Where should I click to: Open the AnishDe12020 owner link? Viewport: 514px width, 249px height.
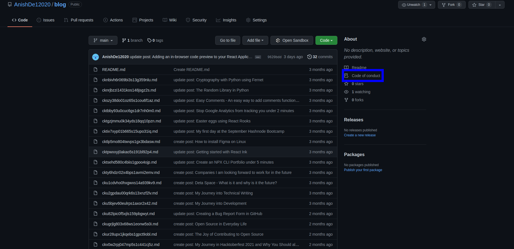[32, 4]
